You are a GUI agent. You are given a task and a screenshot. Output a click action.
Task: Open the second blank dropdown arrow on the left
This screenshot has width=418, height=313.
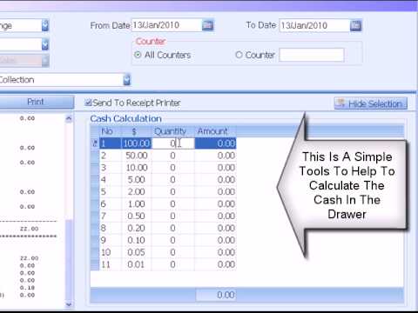click(45, 44)
